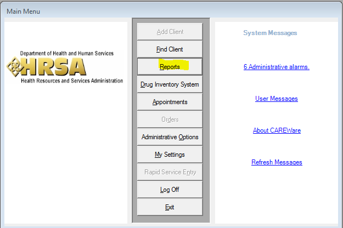This screenshot has width=343, height=228.
Task: Open the User Messages link
Action: point(277,99)
